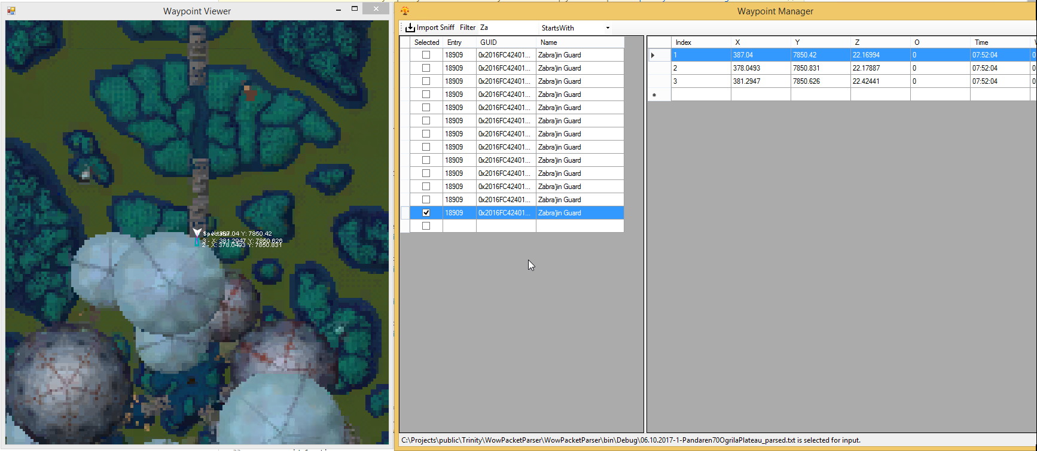
Task: Click the Z column header
Action: [x=880, y=42]
